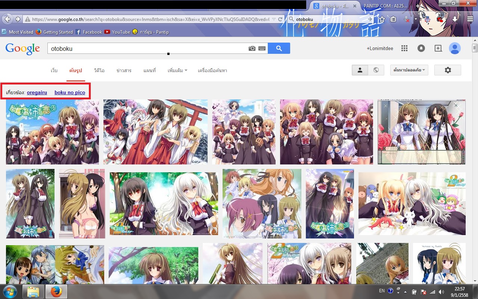Viewport: 478px width, 299px height.
Task: Click the related search link oregairu
Action: click(x=37, y=92)
